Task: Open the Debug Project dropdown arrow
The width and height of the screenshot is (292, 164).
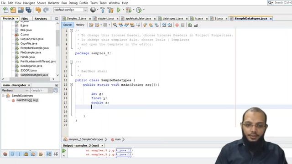Action: coord(134,10)
